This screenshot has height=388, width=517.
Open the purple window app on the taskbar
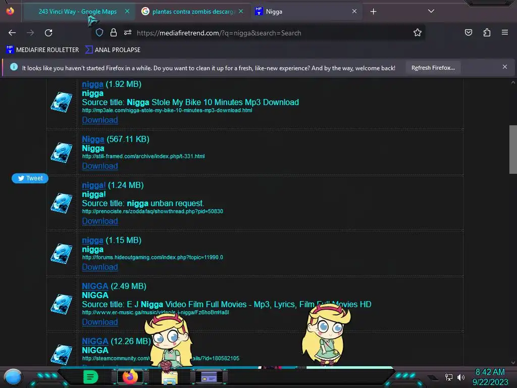pos(209,377)
